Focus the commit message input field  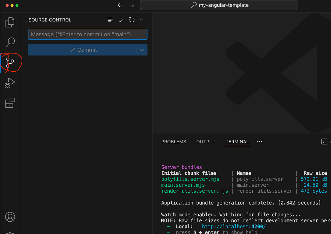point(88,34)
